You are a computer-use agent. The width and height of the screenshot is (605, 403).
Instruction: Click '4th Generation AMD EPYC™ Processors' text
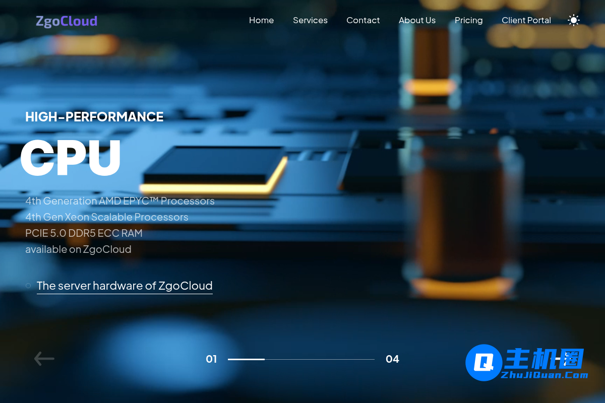tap(120, 201)
